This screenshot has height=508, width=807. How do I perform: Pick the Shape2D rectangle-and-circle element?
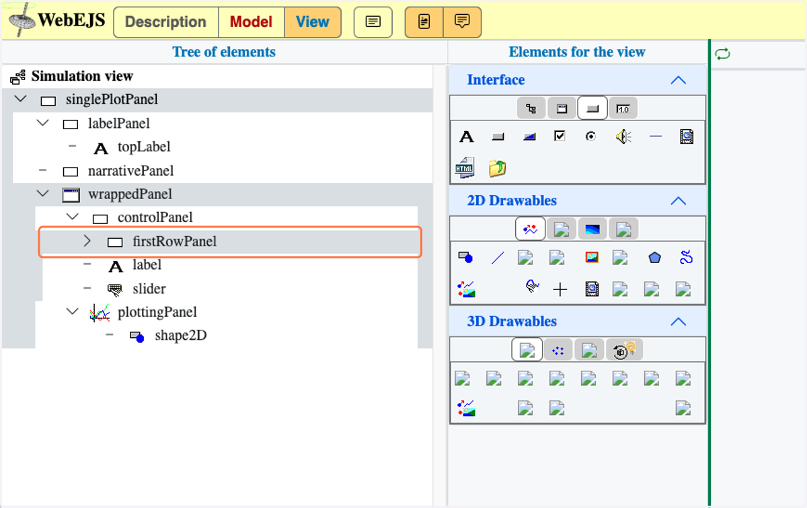tap(465, 257)
